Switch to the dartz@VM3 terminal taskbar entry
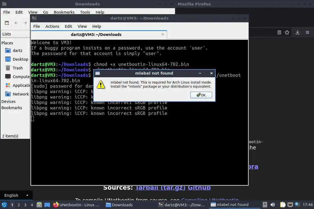314x209 pixels. click(x=182, y=205)
